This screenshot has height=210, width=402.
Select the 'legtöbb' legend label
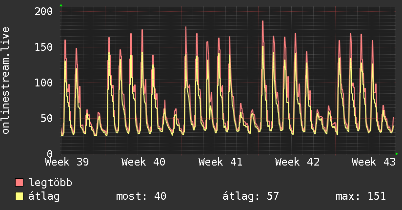click(x=50, y=183)
